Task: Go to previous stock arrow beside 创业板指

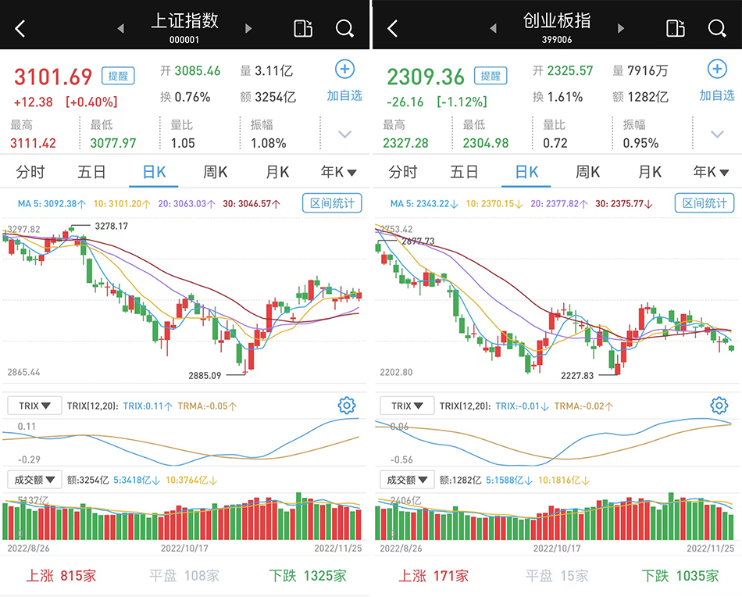Action: point(493,29)
